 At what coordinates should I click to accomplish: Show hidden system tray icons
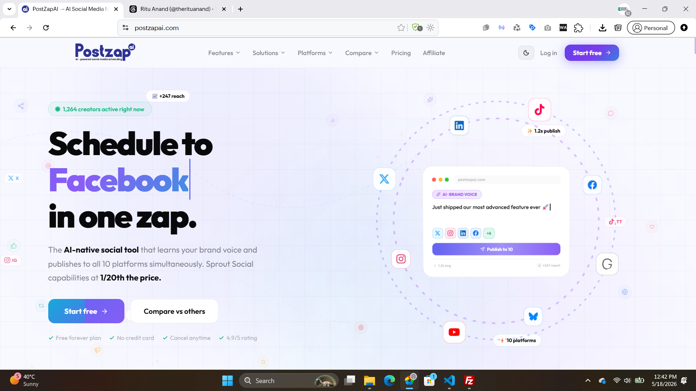pos(588,380)
